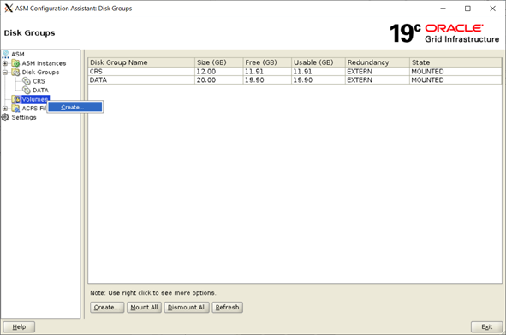
Task: Click the EXTERN cell in DATA row
Action: click(378, 79)
